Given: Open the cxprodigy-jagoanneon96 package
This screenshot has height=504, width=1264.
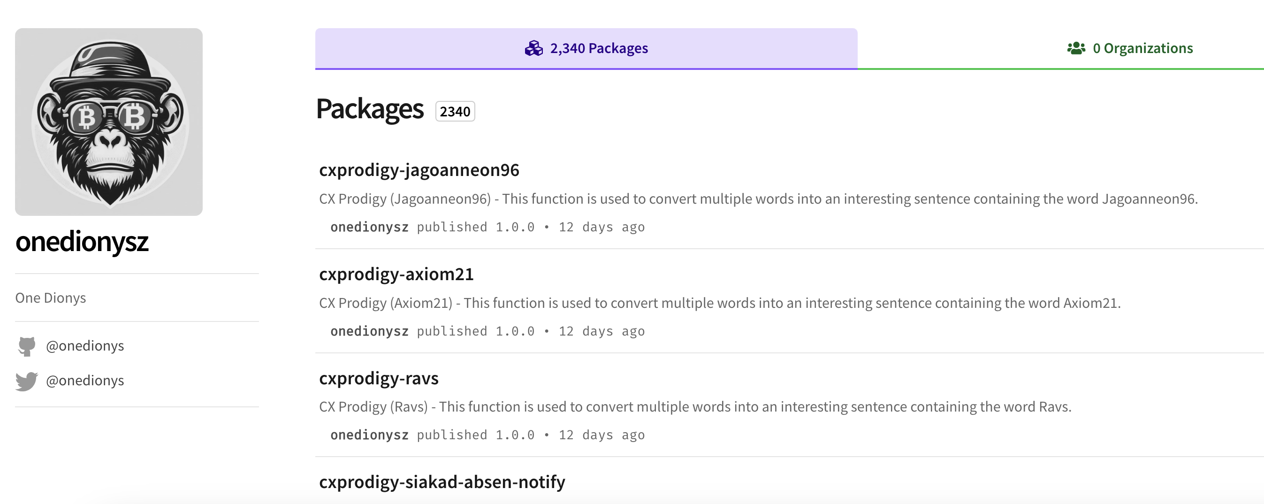Looking at the screenshot, I should tap(419, 170).
